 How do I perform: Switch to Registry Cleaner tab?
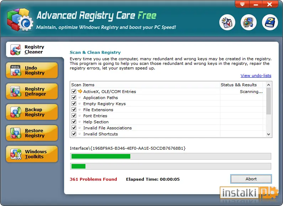coord(35,49)
